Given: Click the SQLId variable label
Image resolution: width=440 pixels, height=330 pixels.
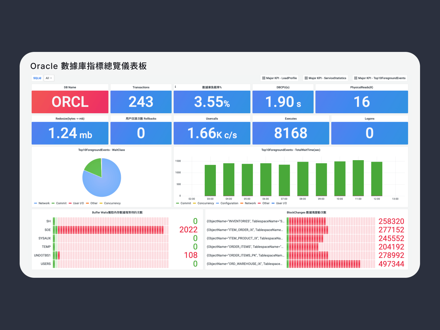Looking at the screenshot, I should 37,78.
